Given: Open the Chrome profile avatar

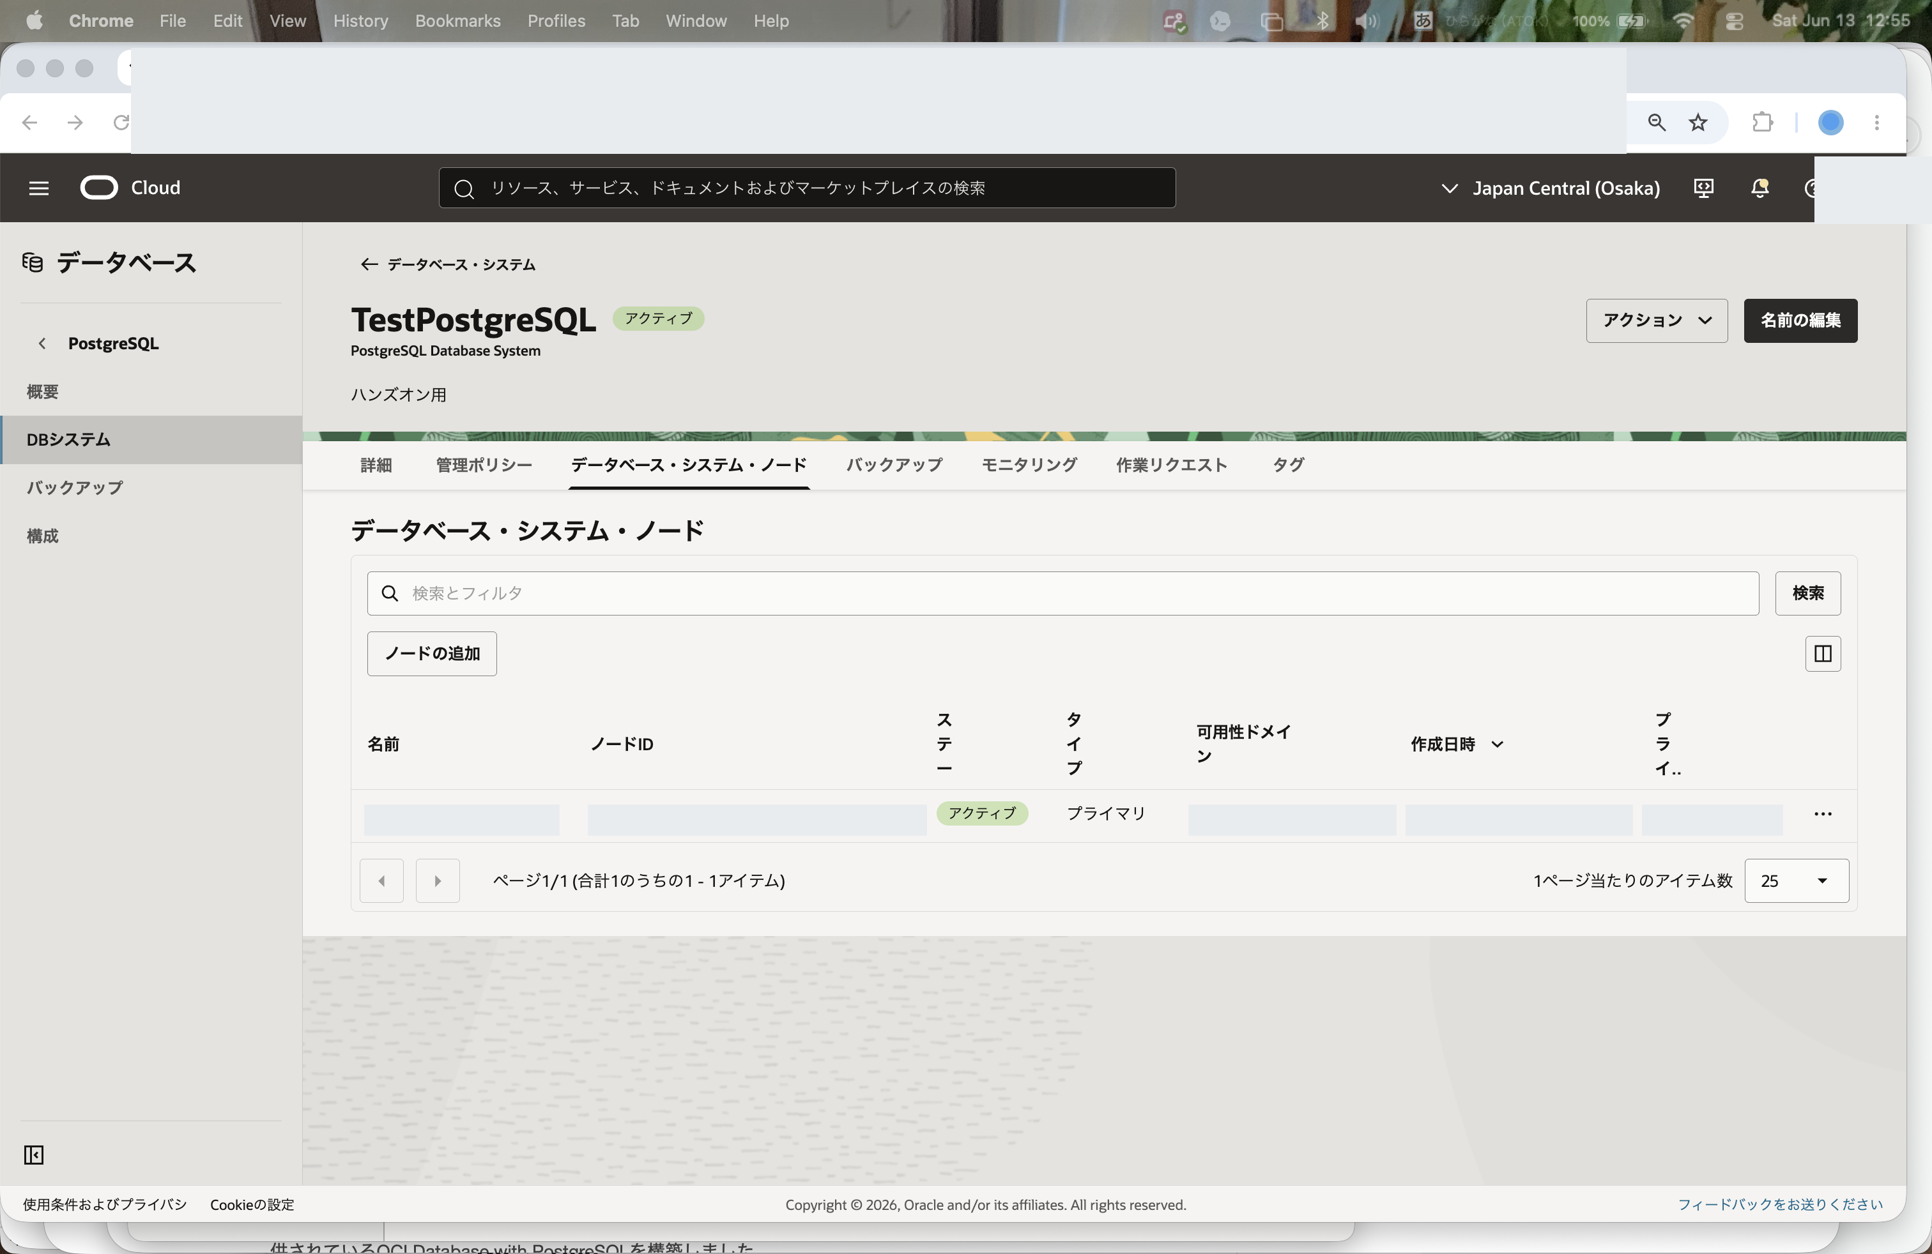Looking at the screenshot, I should (1830, 123).
